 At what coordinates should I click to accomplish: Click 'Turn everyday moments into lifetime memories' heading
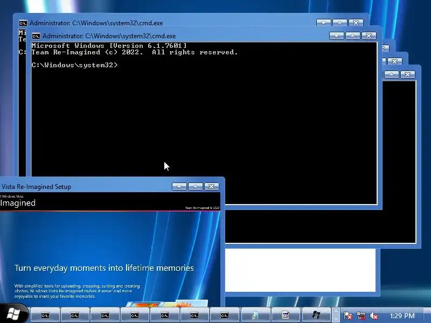point(104,268)
